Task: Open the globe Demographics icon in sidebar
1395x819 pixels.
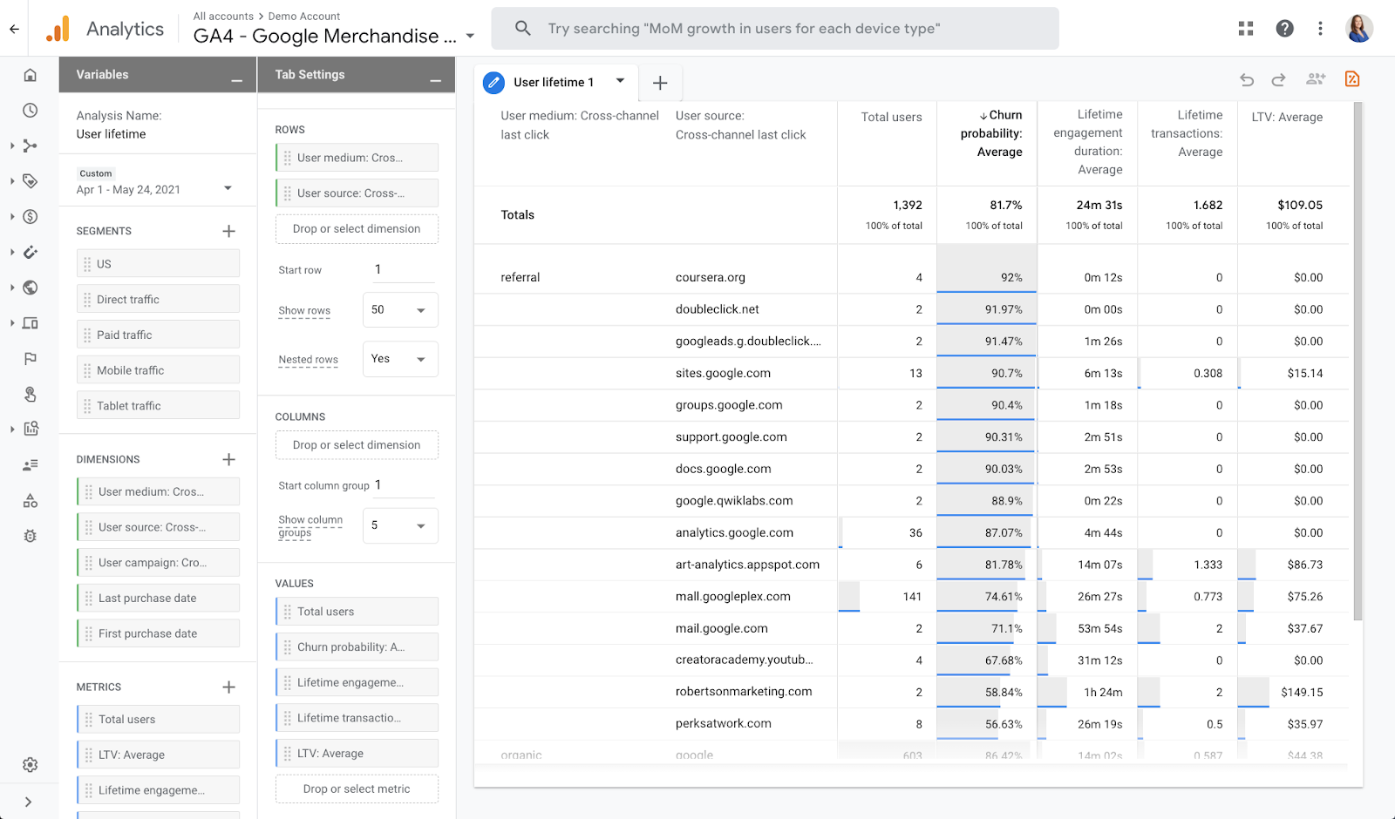Action: click(30, 288)
